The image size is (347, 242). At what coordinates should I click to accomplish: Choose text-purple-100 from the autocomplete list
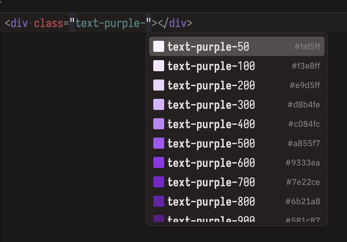click(x=236, y=66)
